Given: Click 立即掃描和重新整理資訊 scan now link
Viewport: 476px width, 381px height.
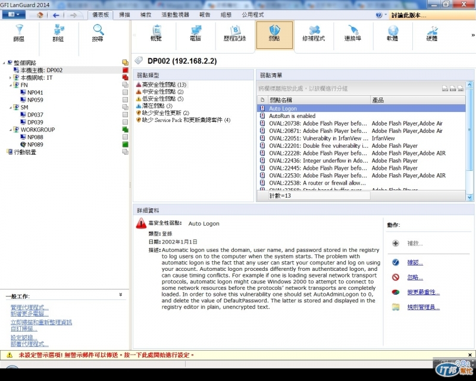Looking at the screenshot, I should point(41,322).
